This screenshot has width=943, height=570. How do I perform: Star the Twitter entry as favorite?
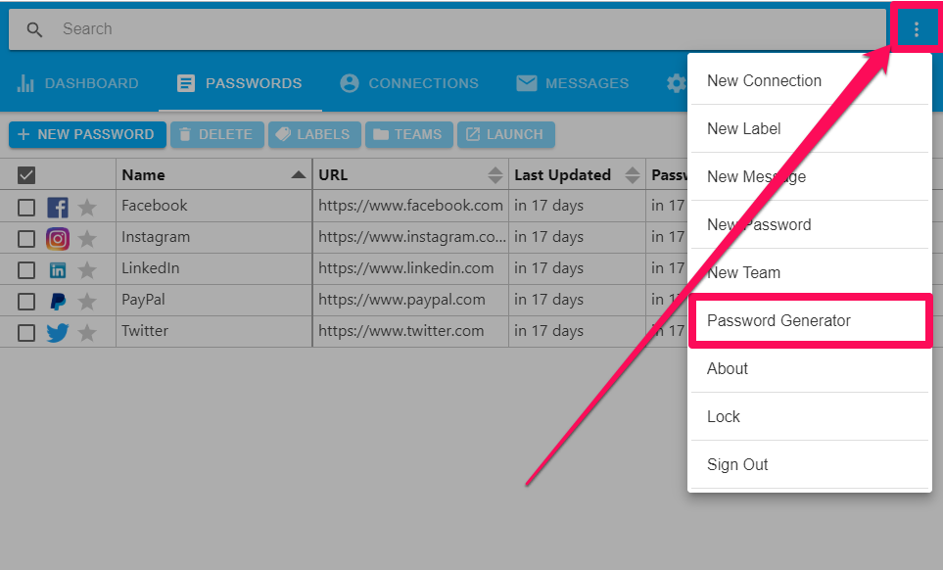pos(87,332)
